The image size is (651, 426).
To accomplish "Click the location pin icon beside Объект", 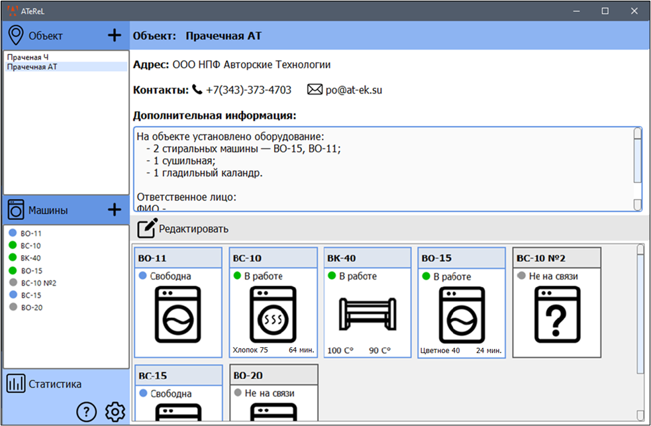I will 16,35.
